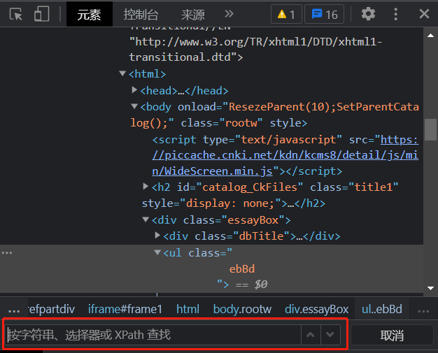Viewport: 438px width, 353px height.
Task: Select efpartdiv breadcrumb item
Action: [x=52, y=309]
